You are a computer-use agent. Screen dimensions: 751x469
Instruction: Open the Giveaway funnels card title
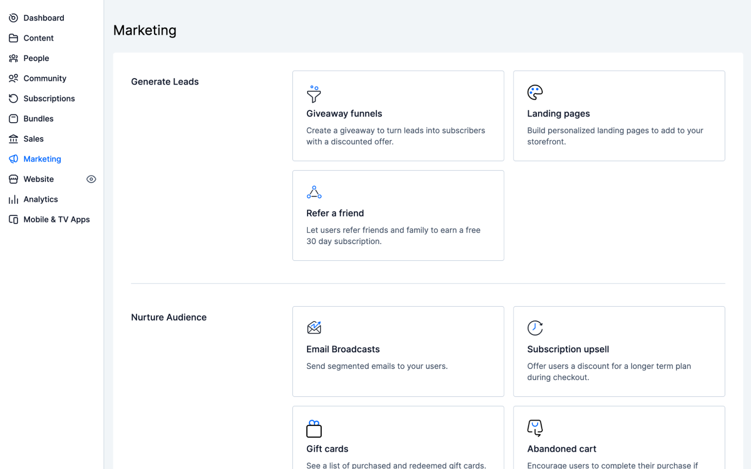coord(344,113)
